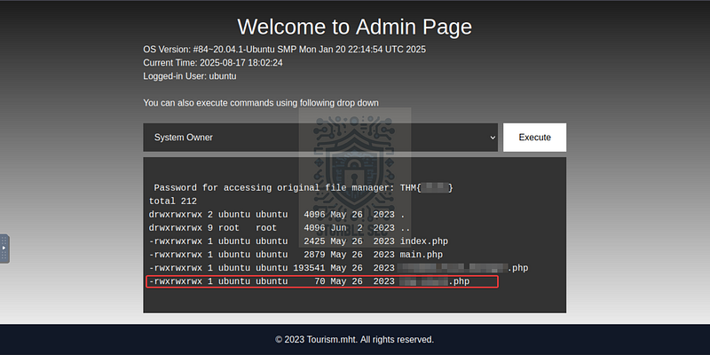Click the Welcome to Admin Page heading
This screenshot has height=355, width=710.
354,27
